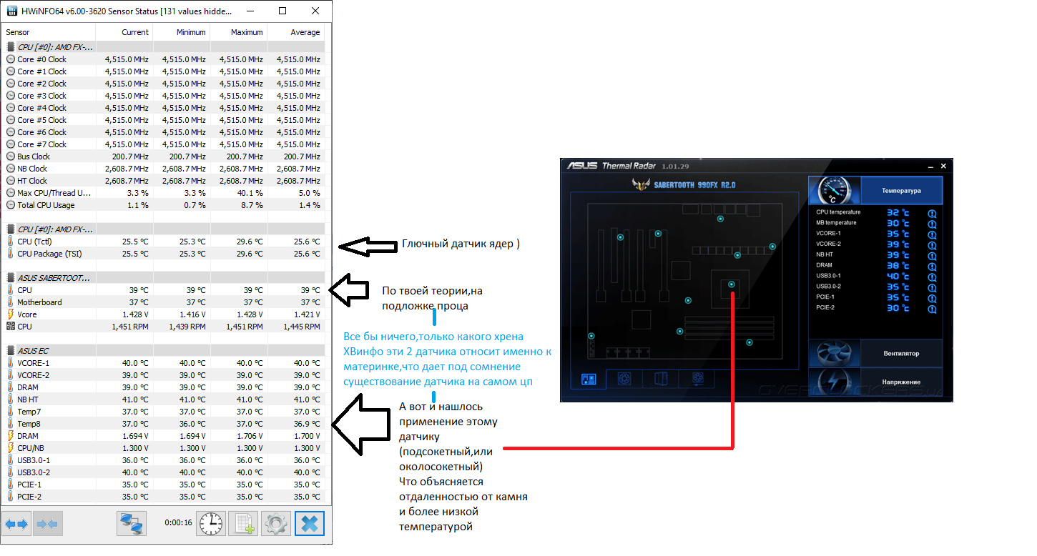Select the ASUS EC sensor group header

[x=164, y=350]
